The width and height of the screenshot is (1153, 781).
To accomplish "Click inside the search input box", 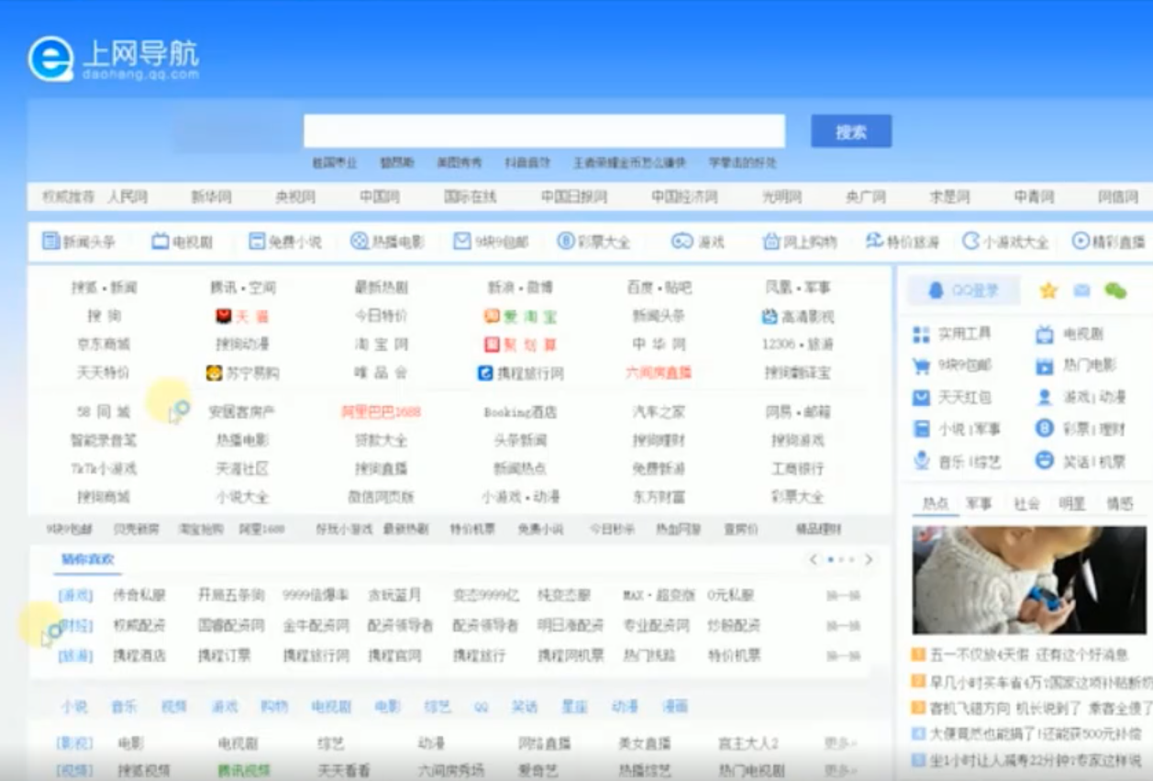I will [x=544, y=131].
